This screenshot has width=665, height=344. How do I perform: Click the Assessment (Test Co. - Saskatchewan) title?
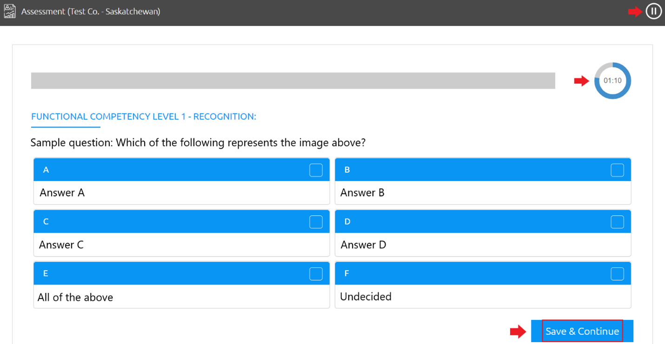pos(91,12)
